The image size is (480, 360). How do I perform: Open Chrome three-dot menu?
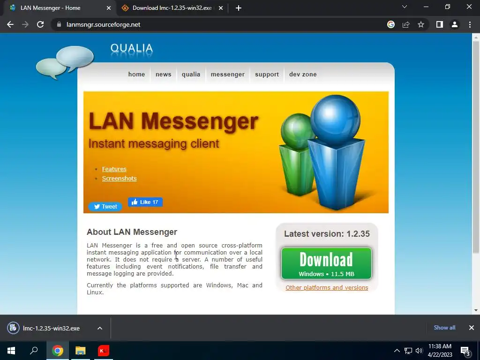click(470, 24)
